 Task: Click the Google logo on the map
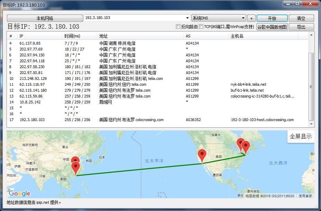pos(19,193)
